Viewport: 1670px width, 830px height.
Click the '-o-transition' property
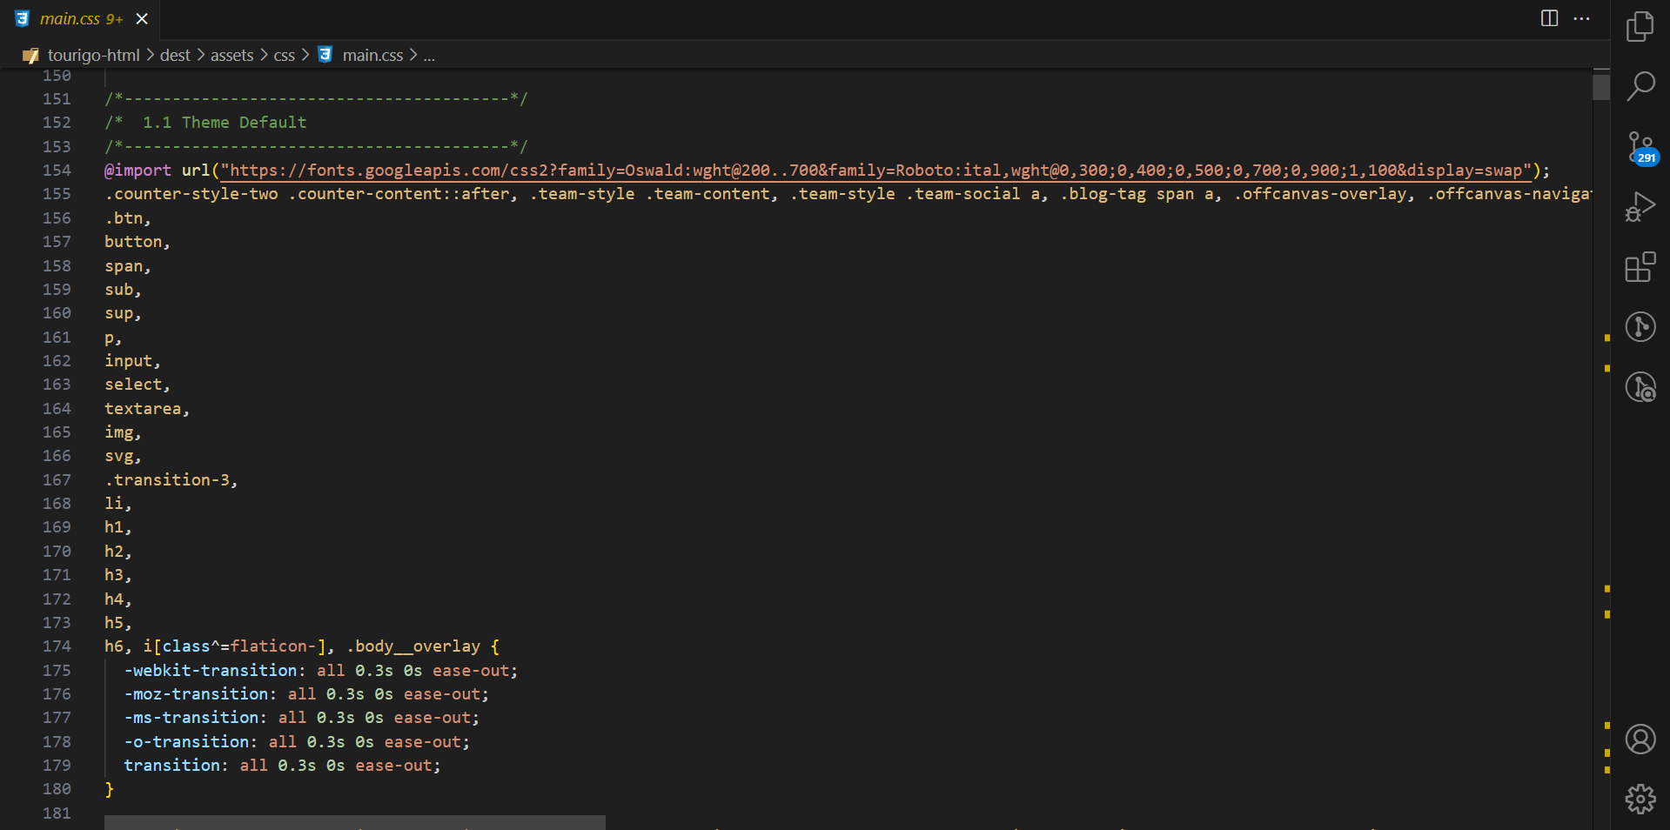click(187, 742)
